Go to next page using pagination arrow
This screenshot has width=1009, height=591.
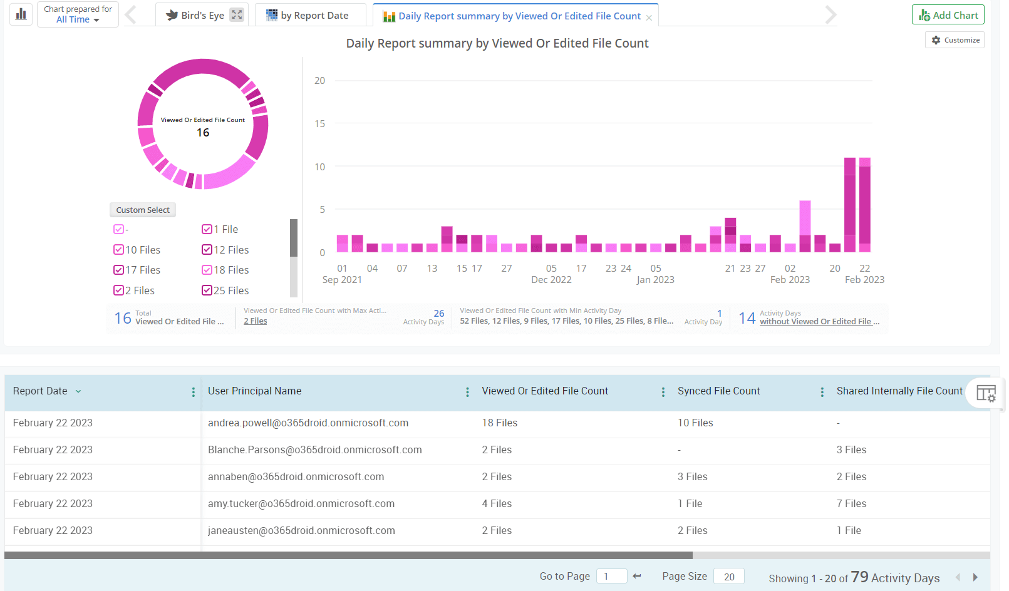[x=975, y=576]
